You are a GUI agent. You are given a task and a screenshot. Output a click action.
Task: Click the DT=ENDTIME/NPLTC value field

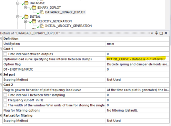coord(138,70)
